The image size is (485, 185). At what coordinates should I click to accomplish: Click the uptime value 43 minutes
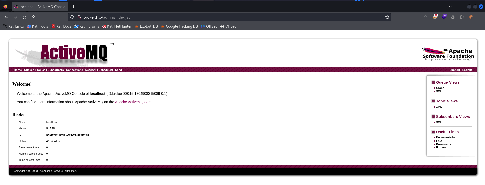(53, 141)
